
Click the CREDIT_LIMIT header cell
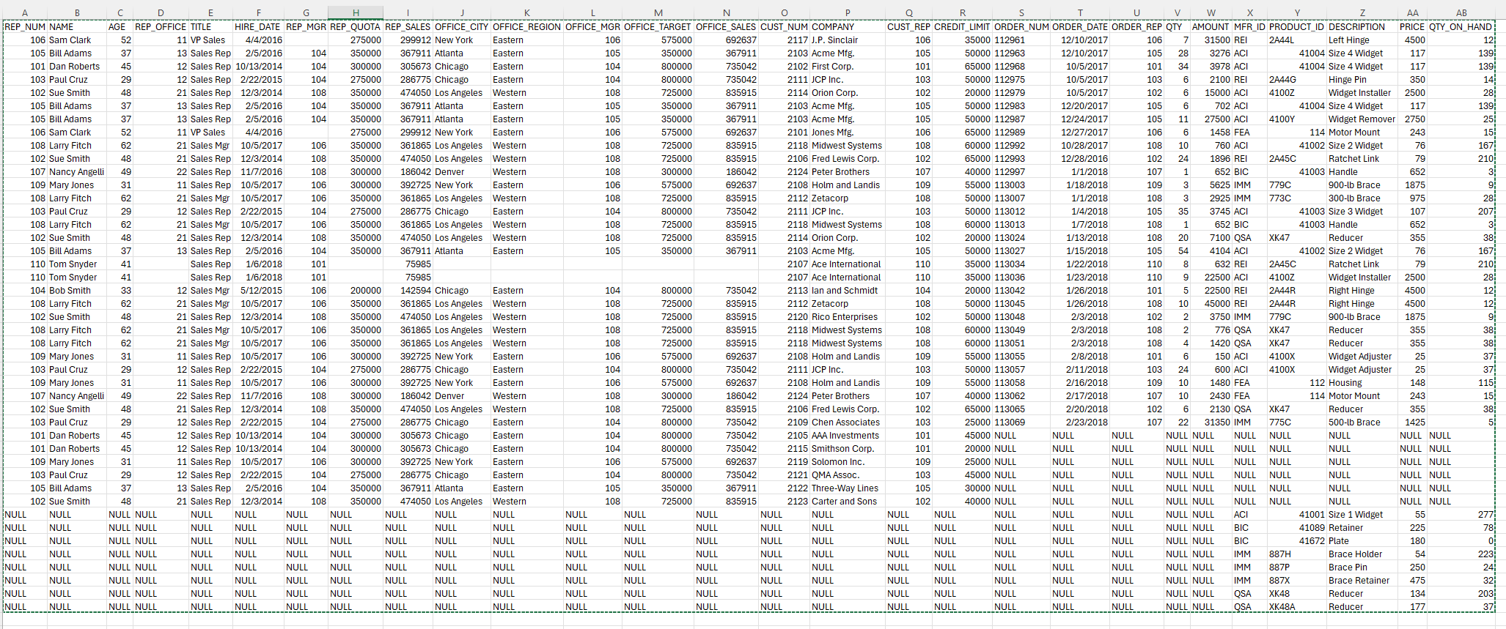tap(962, 26)
